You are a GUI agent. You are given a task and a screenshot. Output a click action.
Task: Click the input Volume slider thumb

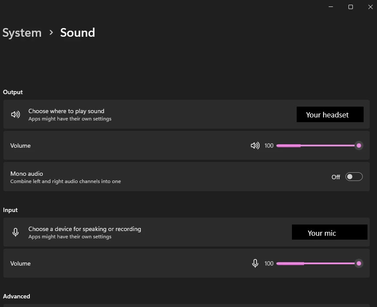coord(359,263)
